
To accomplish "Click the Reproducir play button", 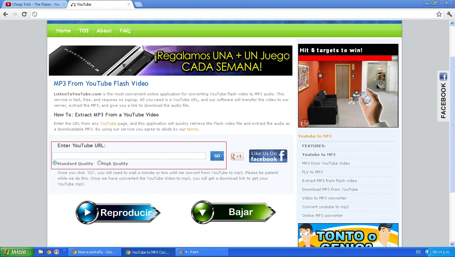I will click(x=118, y=212).
